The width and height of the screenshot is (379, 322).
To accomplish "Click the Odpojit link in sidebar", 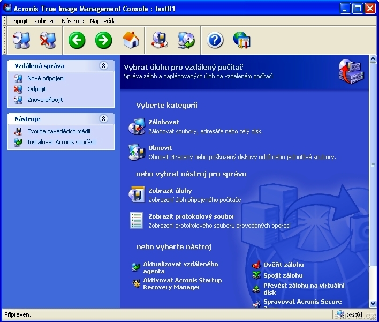I will [37, 89].
